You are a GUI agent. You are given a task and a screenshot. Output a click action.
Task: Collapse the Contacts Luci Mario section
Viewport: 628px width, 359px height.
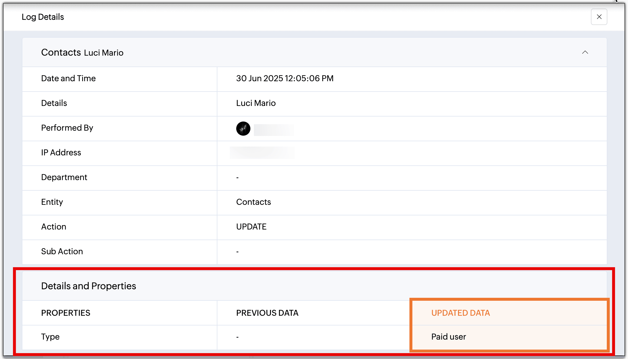click(585, 52)
